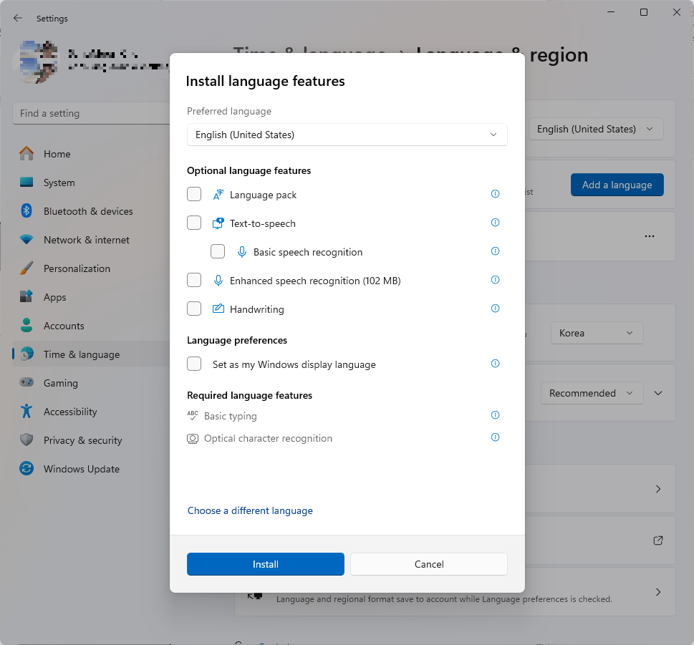This screenshot has width=694, height=645.
Task: Open Accounts settings in sidebar
Action: tap(91, 326)
